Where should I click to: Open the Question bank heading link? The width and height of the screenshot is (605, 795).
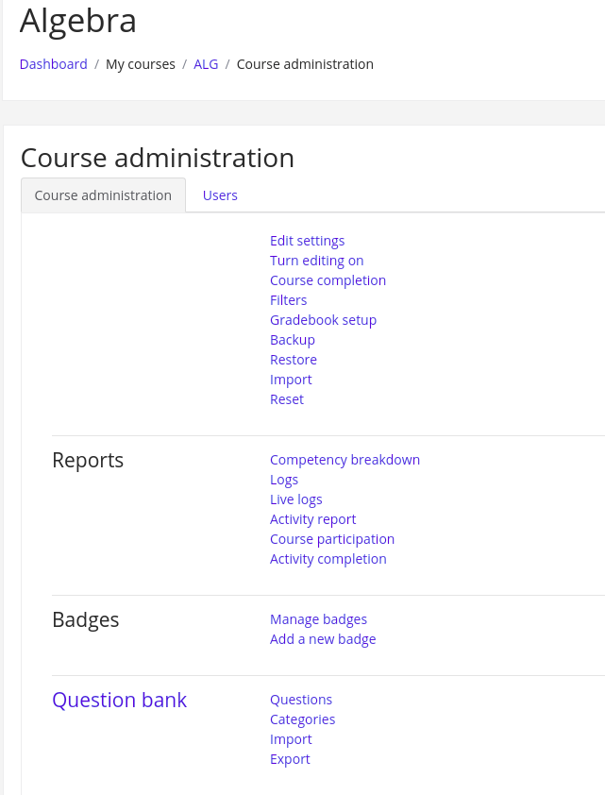[x=119, y=700]
